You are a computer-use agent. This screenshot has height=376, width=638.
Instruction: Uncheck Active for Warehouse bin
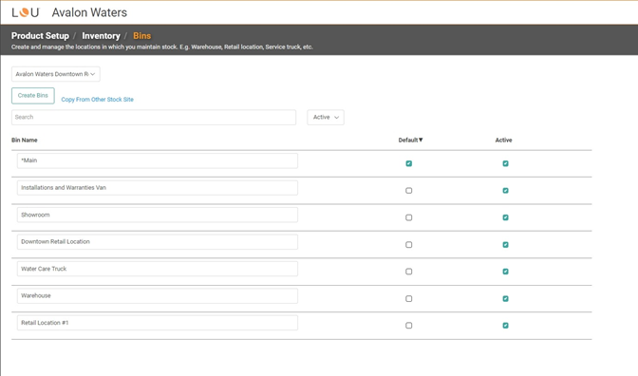505,299
